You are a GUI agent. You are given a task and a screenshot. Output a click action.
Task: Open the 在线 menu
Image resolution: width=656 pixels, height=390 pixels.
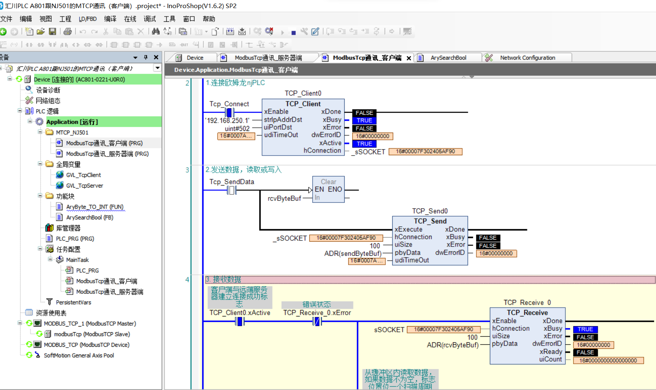[x=130, y=19]
